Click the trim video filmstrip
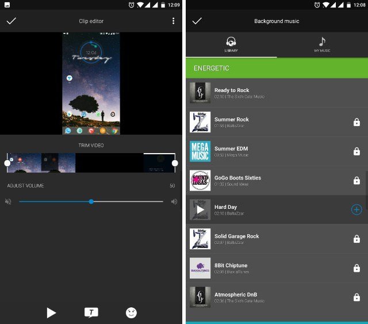 coord(91,163)
